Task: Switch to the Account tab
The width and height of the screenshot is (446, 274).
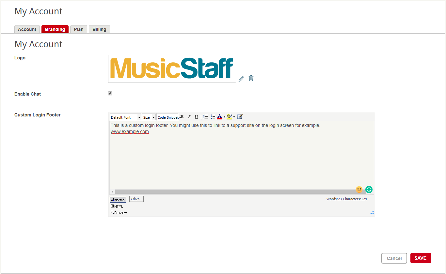Action: (x=27, y=29)
